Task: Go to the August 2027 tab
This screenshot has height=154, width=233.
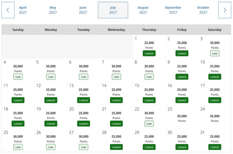Action: point(143,10)
